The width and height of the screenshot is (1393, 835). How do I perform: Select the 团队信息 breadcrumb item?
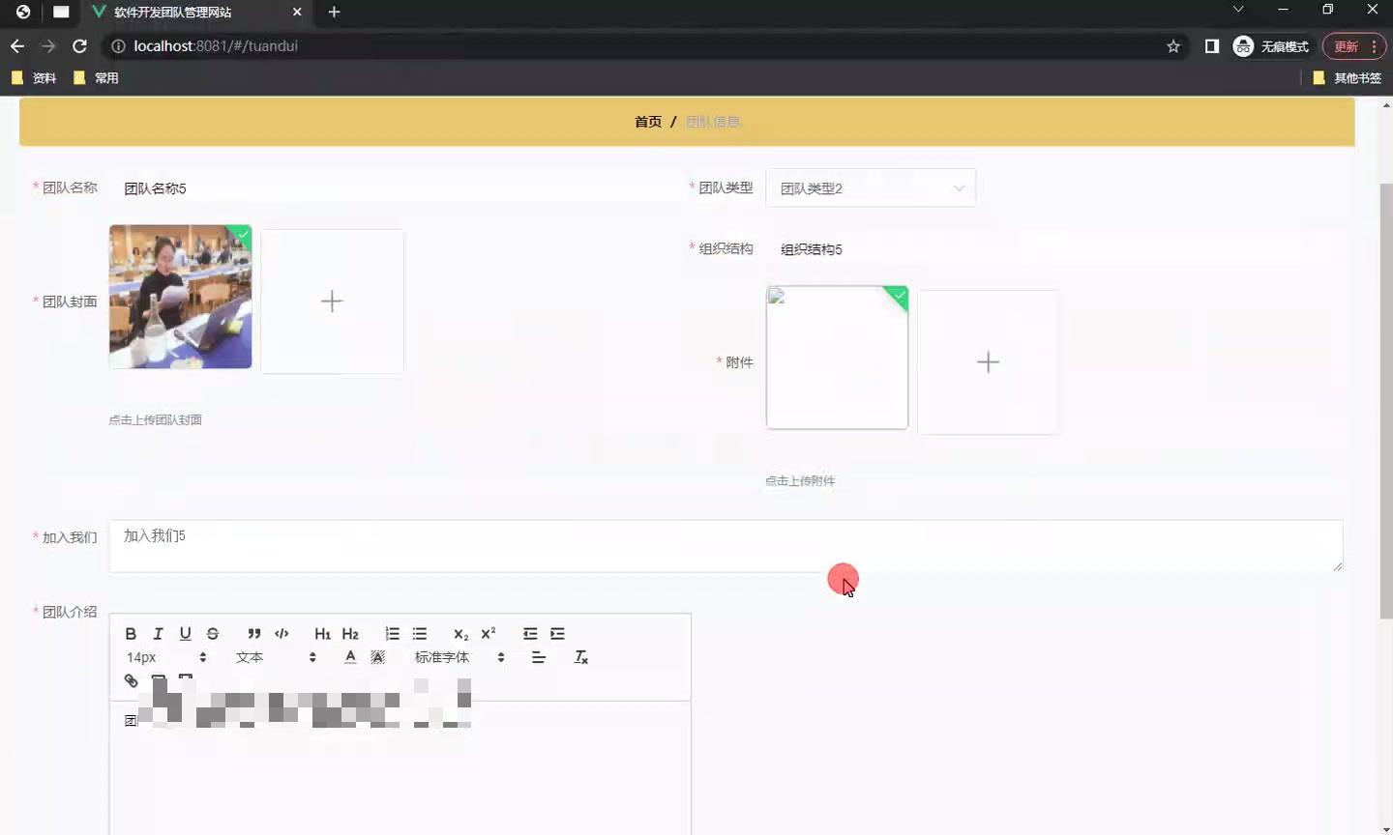click(x=714, y=121)
